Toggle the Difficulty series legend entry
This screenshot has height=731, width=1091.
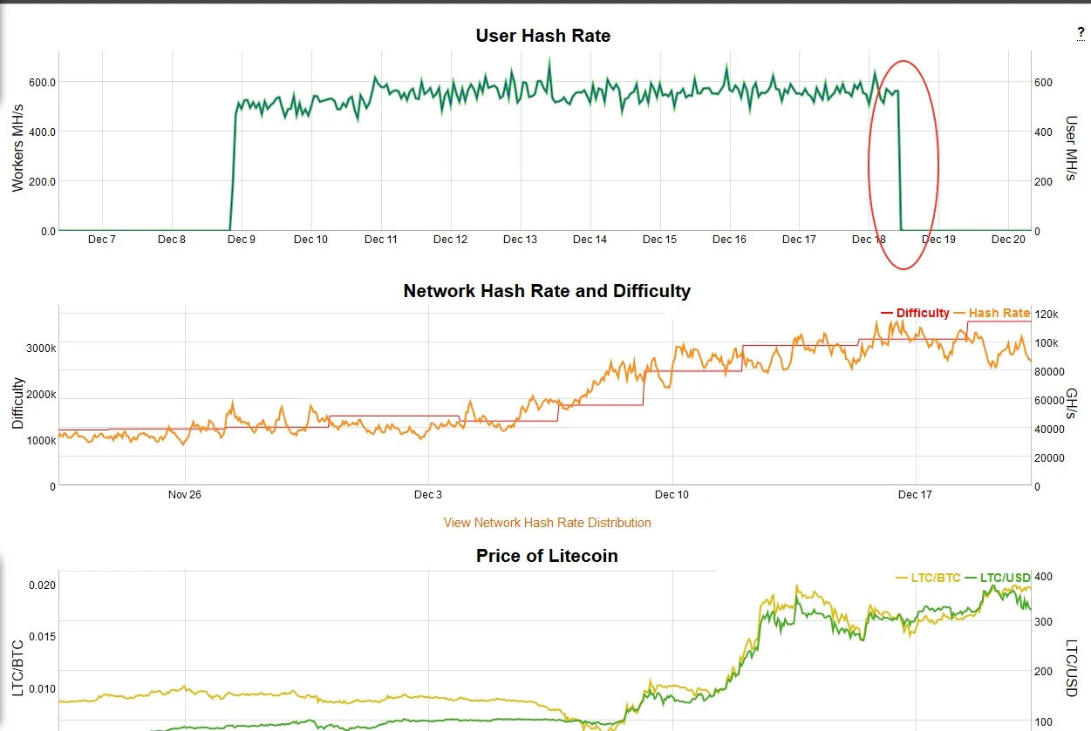pos(916,313)
